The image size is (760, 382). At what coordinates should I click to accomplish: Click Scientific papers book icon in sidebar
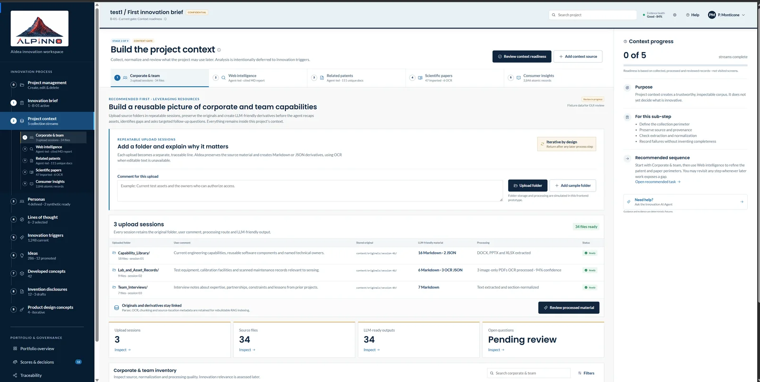(x=31, y=172)
